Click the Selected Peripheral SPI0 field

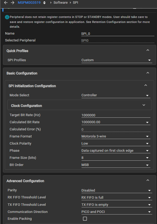coord(118,41)
